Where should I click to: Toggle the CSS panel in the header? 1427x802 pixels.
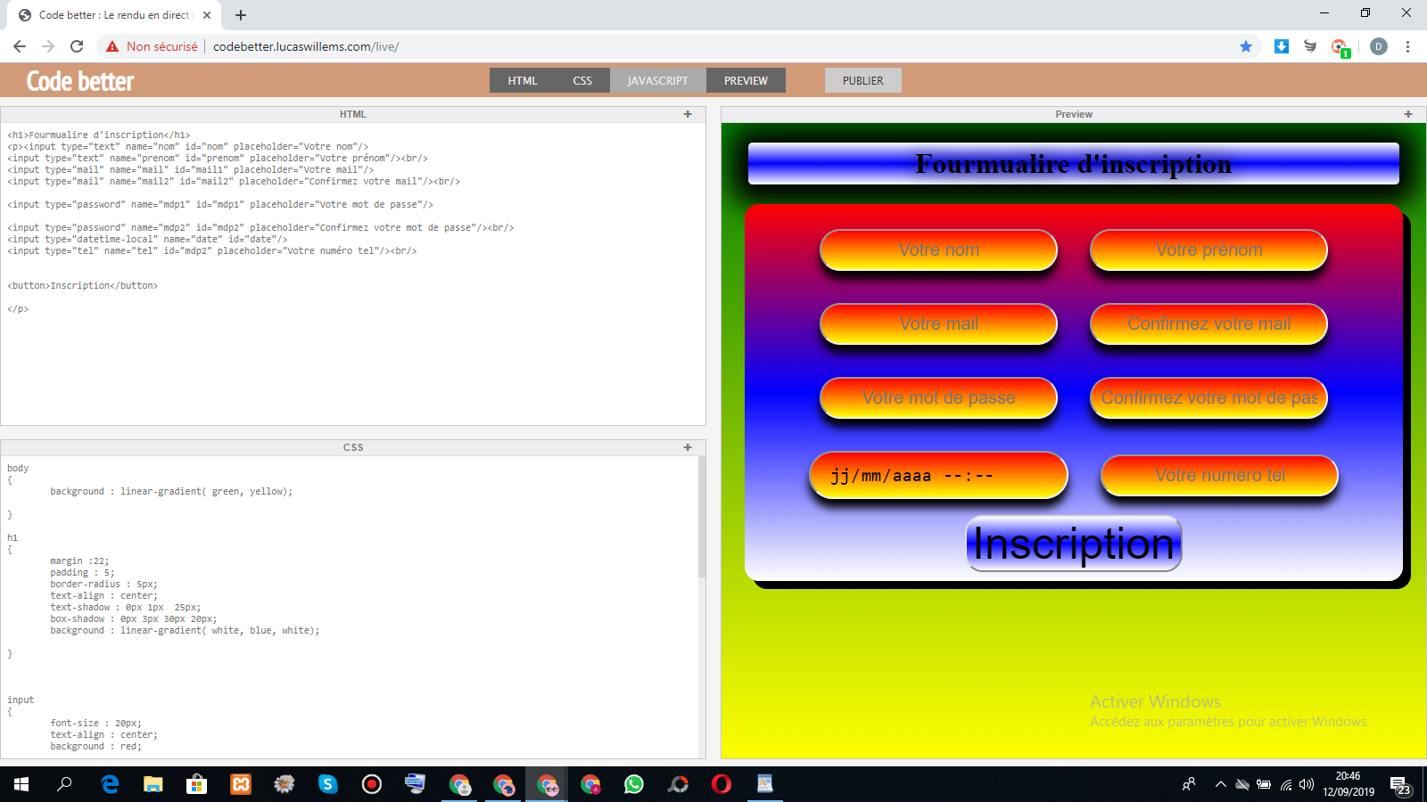click(582, 80)
